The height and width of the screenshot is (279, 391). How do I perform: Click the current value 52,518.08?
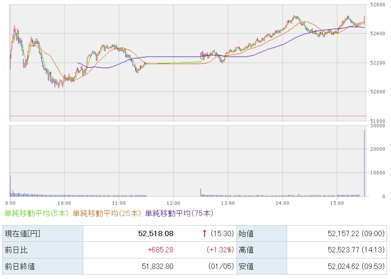point(156,234)
